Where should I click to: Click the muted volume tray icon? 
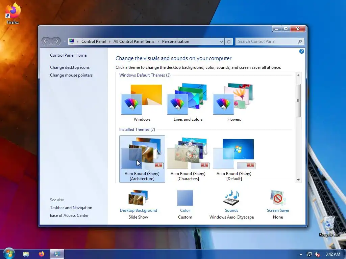(317, 254)
